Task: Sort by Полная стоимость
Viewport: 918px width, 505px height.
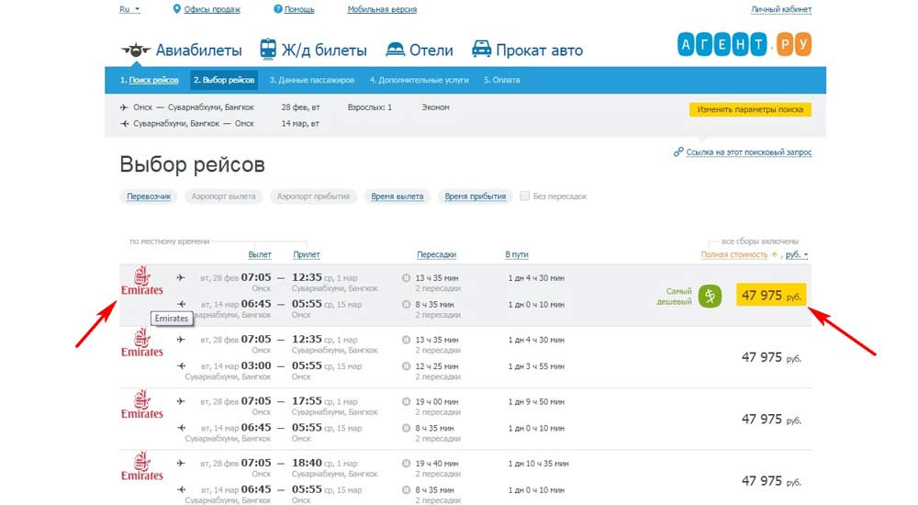Action: (734, 255)
